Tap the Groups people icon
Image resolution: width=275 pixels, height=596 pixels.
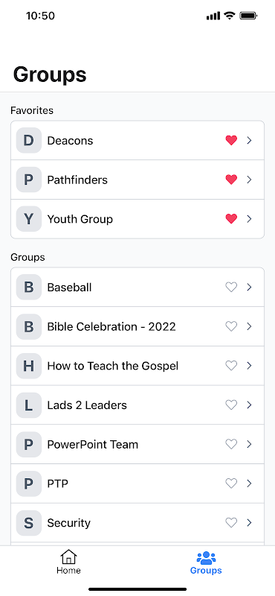pos(206,557)
